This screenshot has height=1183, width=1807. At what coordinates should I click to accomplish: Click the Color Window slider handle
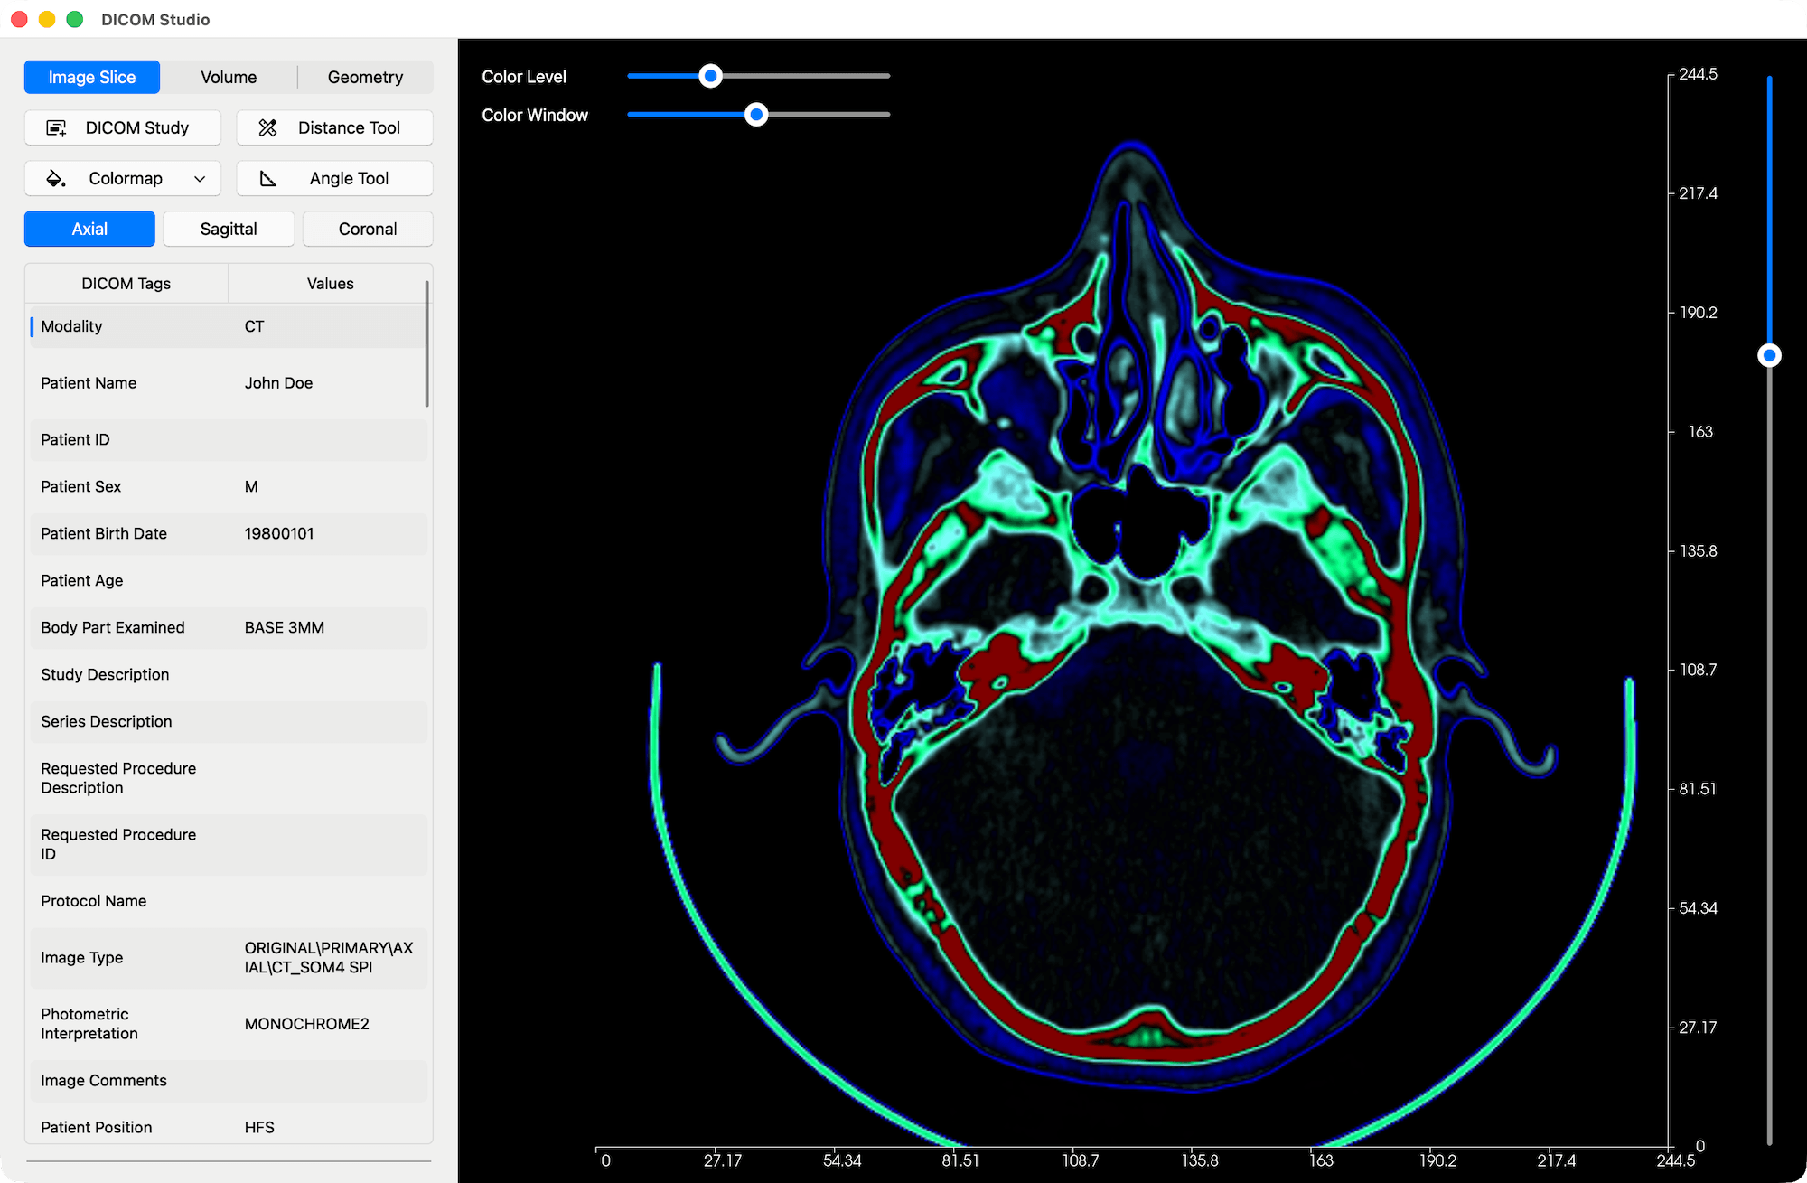pyautogui.click(x=757, y=115)
